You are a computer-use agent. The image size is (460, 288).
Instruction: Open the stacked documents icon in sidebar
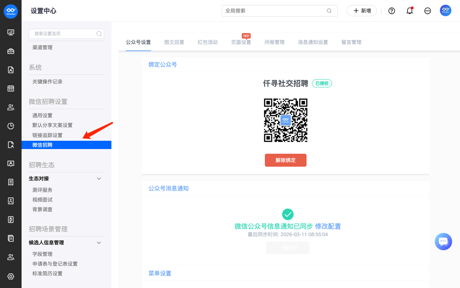[x=11, y=238]
